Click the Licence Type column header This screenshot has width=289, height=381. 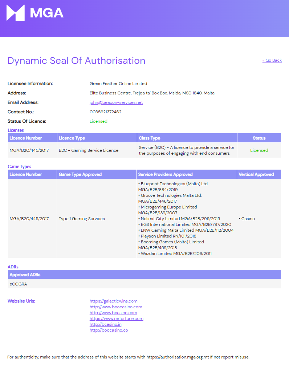[x=97, y=138]
